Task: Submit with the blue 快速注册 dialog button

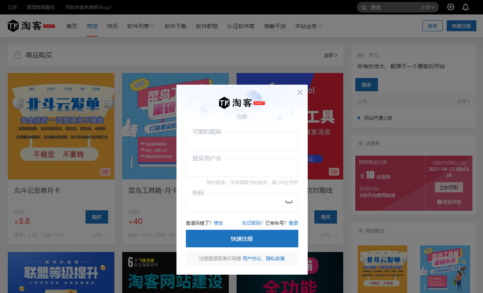Action: point(242,238)
